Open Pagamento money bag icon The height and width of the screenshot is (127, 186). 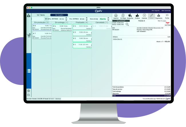point(159,16)
